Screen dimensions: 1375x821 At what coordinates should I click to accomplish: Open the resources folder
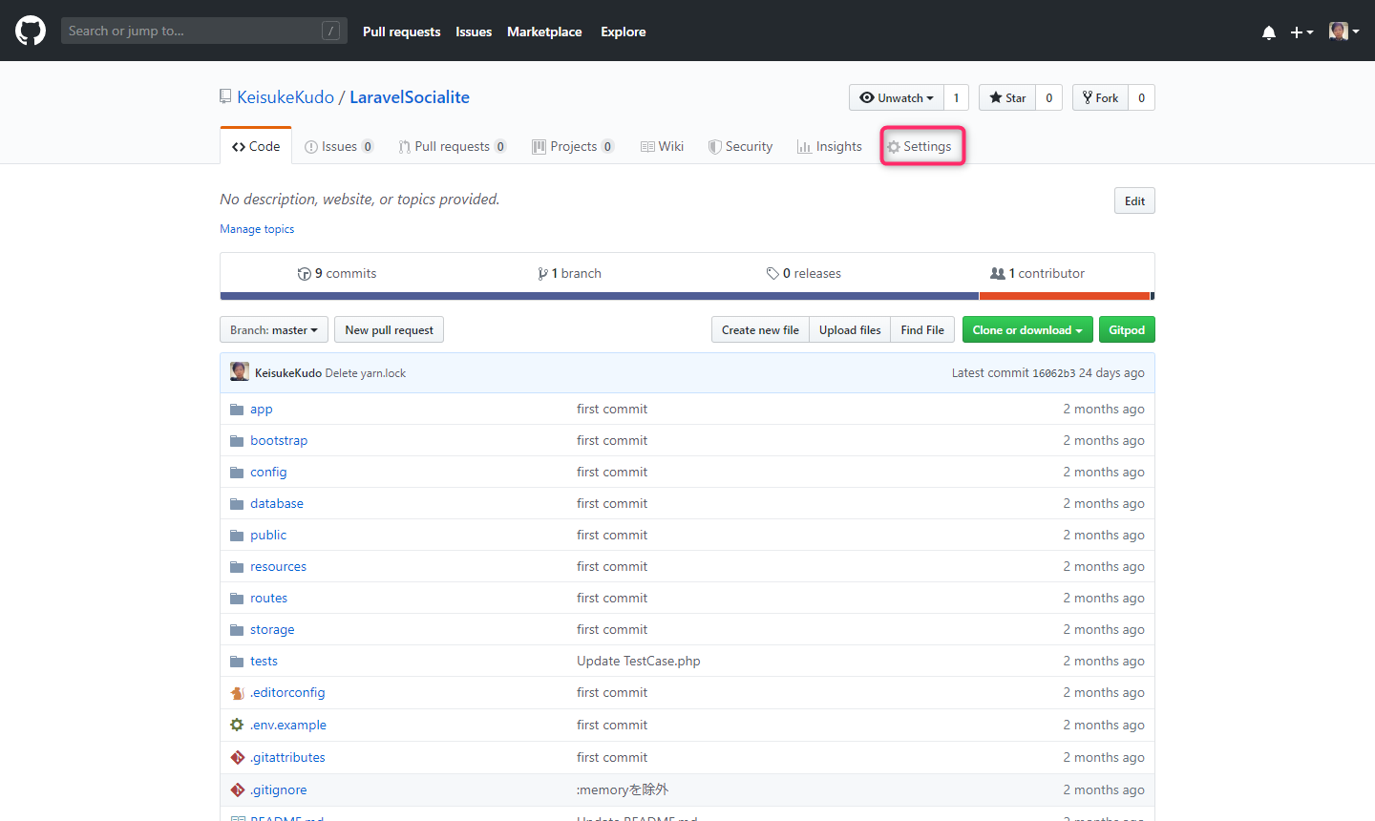coord(279,566)
